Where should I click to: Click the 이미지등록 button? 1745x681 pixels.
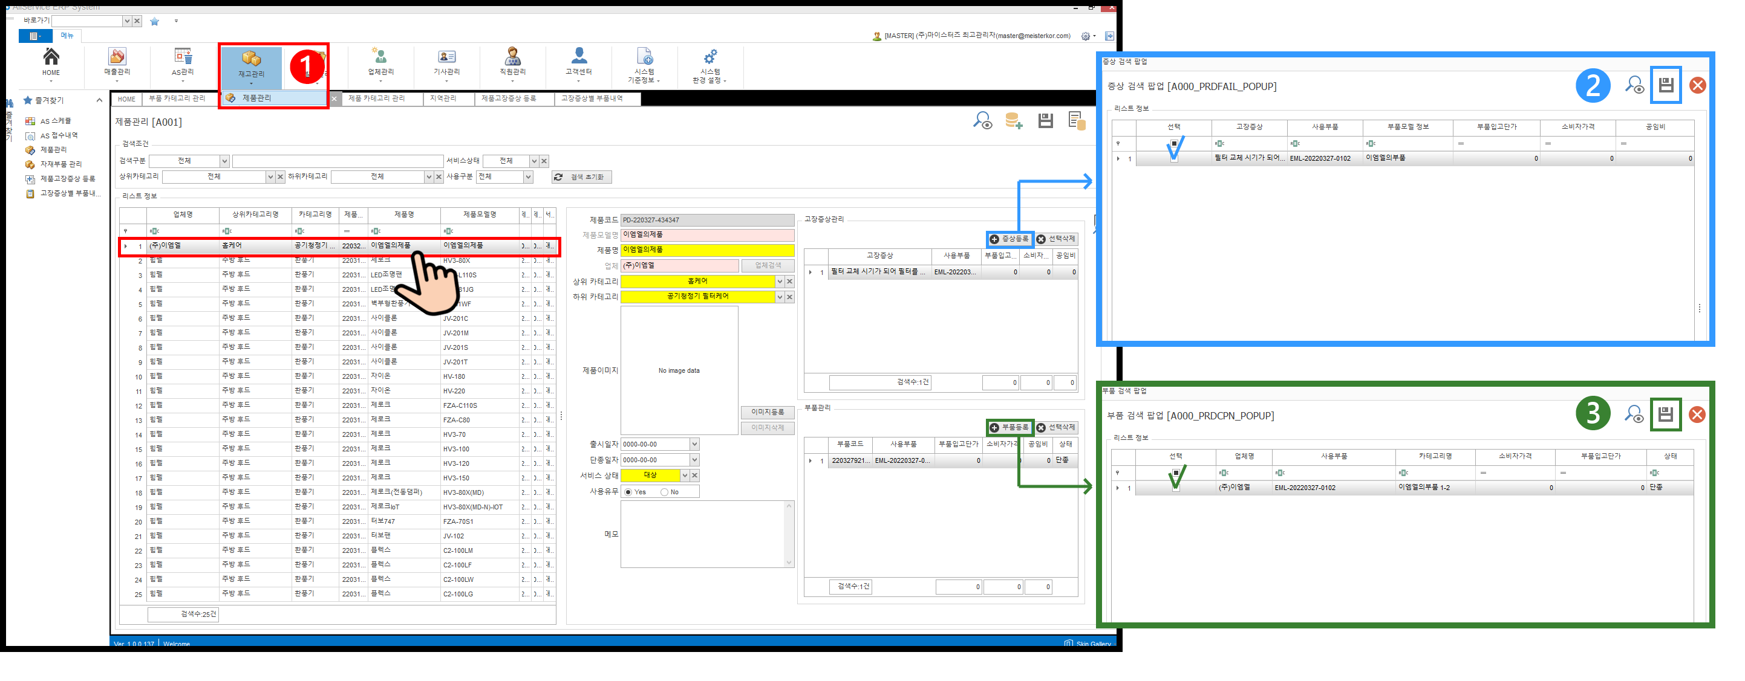click(x=768, y=412)
